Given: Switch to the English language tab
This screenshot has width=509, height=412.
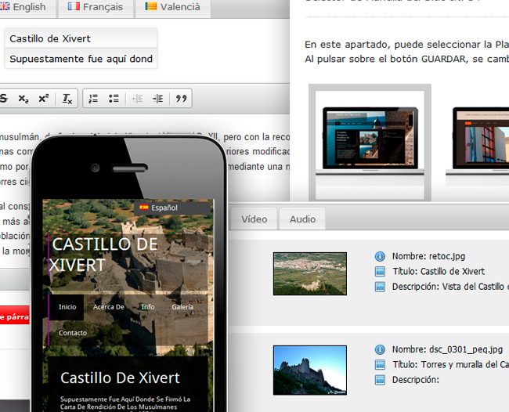Looking at the screenshot, I should coord(27,8).
